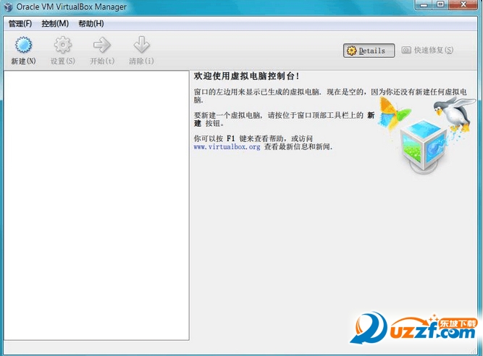Click the 清除(i) discard down-arrow icon
Screen dimensions: 483x356
click(141, 46)
